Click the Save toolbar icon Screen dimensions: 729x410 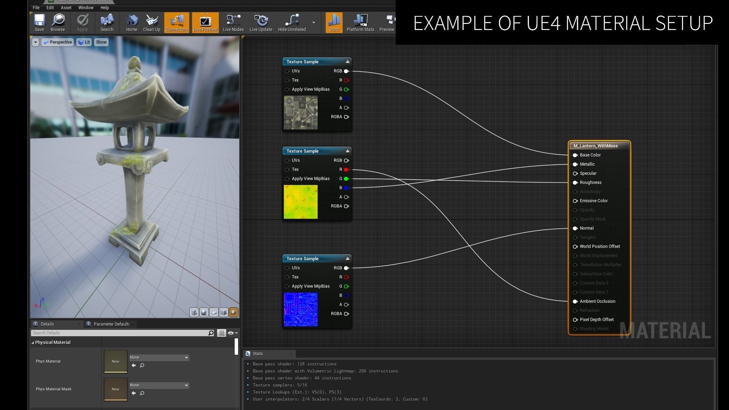click(39, 22)
